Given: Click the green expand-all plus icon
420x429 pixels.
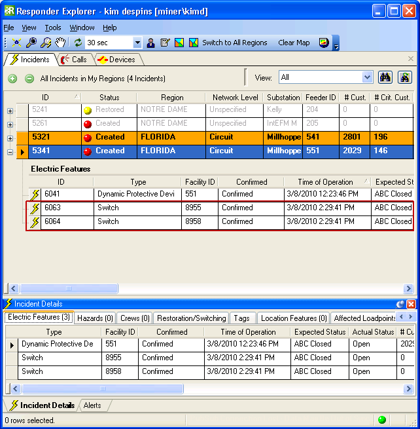Looking at the screenshot, I should [12, 79].
